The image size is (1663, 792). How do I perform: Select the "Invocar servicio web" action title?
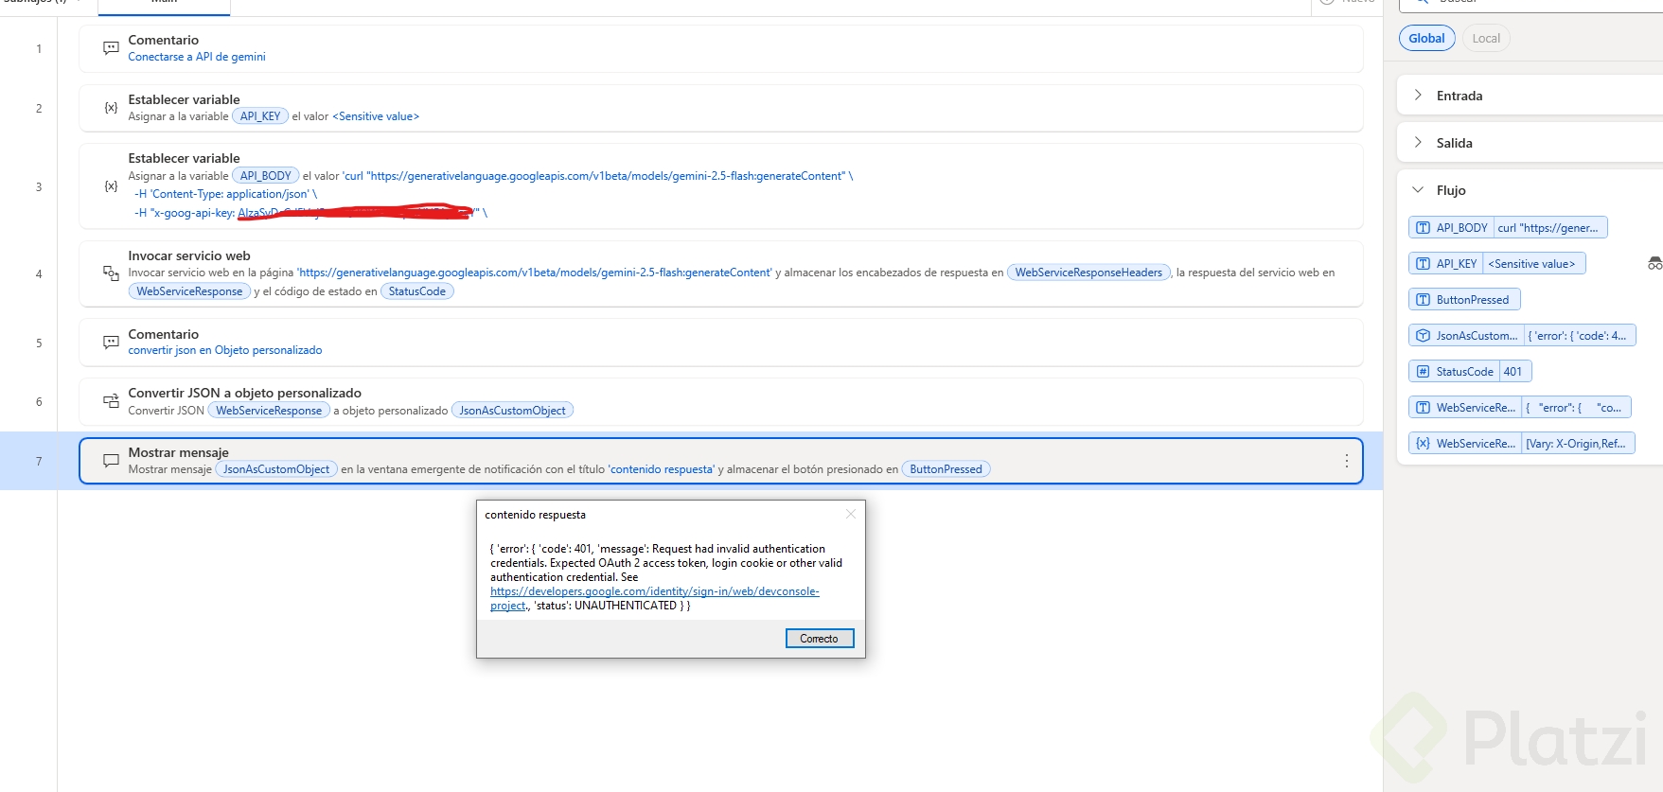(189, 255)
